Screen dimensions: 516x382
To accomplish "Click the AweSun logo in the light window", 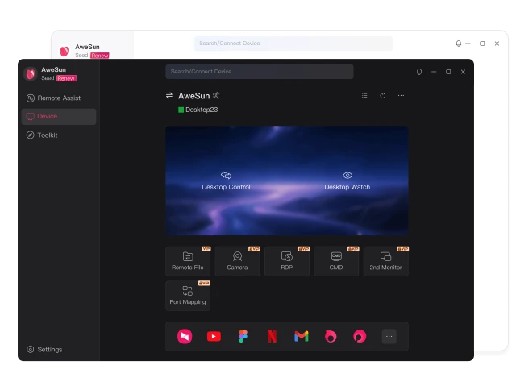I will pos(64,51).
